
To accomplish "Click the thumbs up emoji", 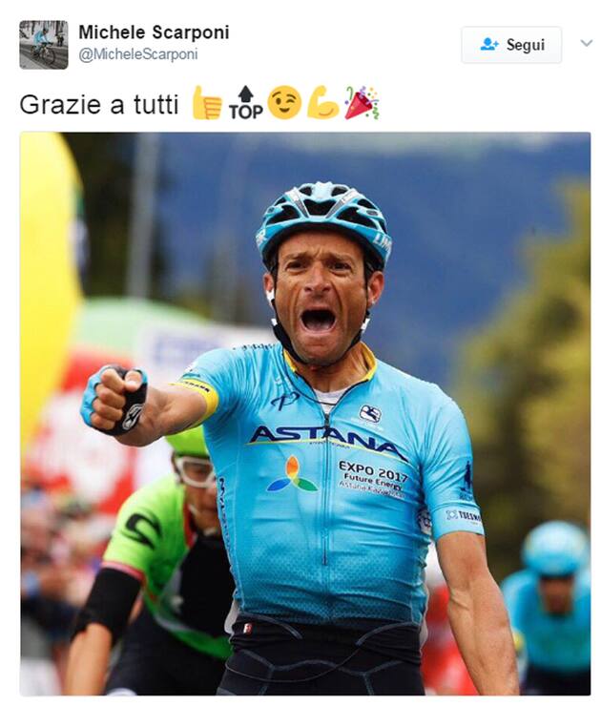I will coord(207,103).
